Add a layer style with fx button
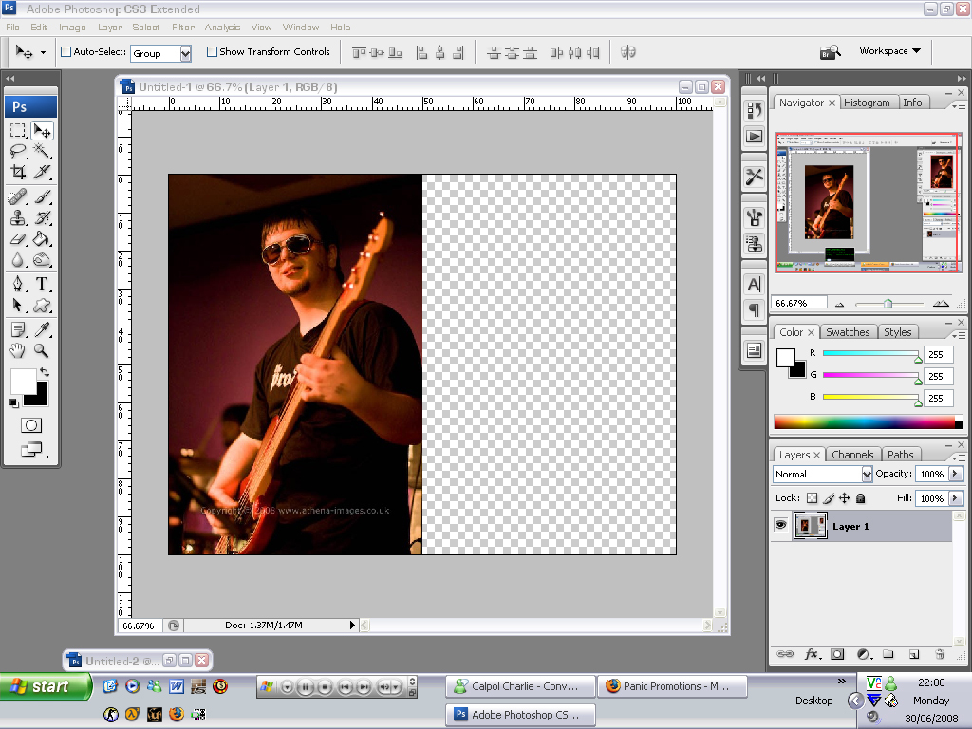 [x=813, y=654]
